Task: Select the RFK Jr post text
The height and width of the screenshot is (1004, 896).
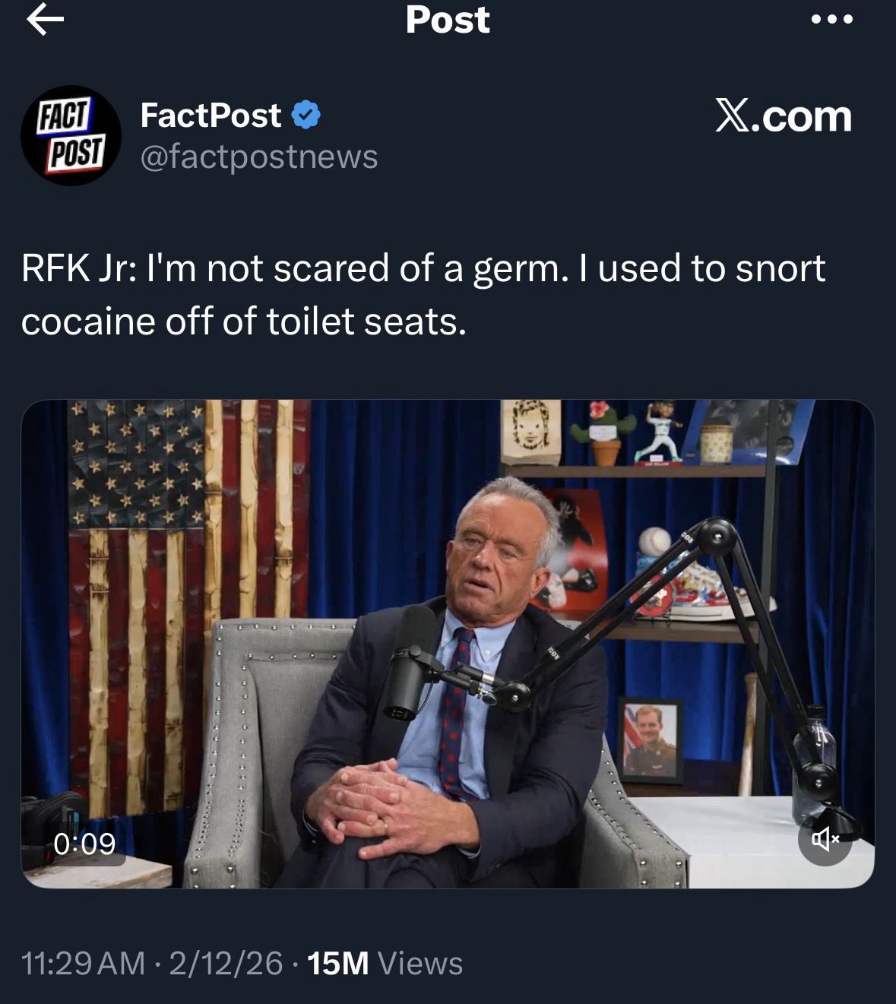Action: point(423,294)
